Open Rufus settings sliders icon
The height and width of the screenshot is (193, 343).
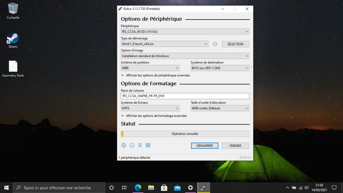click(x=140, y=145)
